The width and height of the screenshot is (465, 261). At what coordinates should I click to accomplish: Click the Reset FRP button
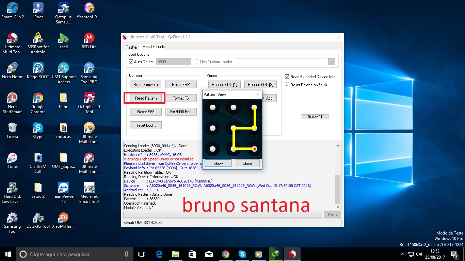coord(181,85)
